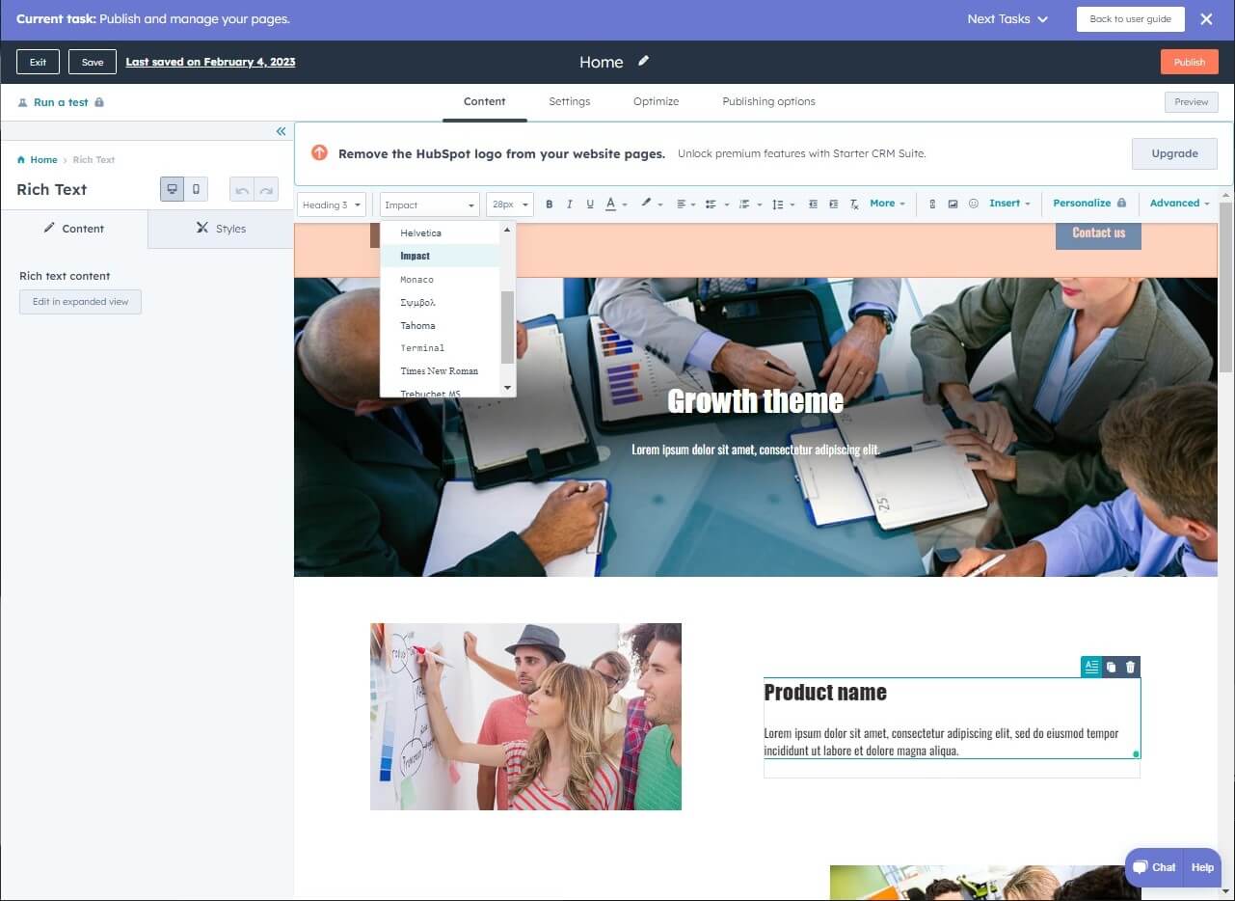The width and height of the screenshot is (1235, 901).
Task: Click the Preview button
Action: pos(1191,102)
